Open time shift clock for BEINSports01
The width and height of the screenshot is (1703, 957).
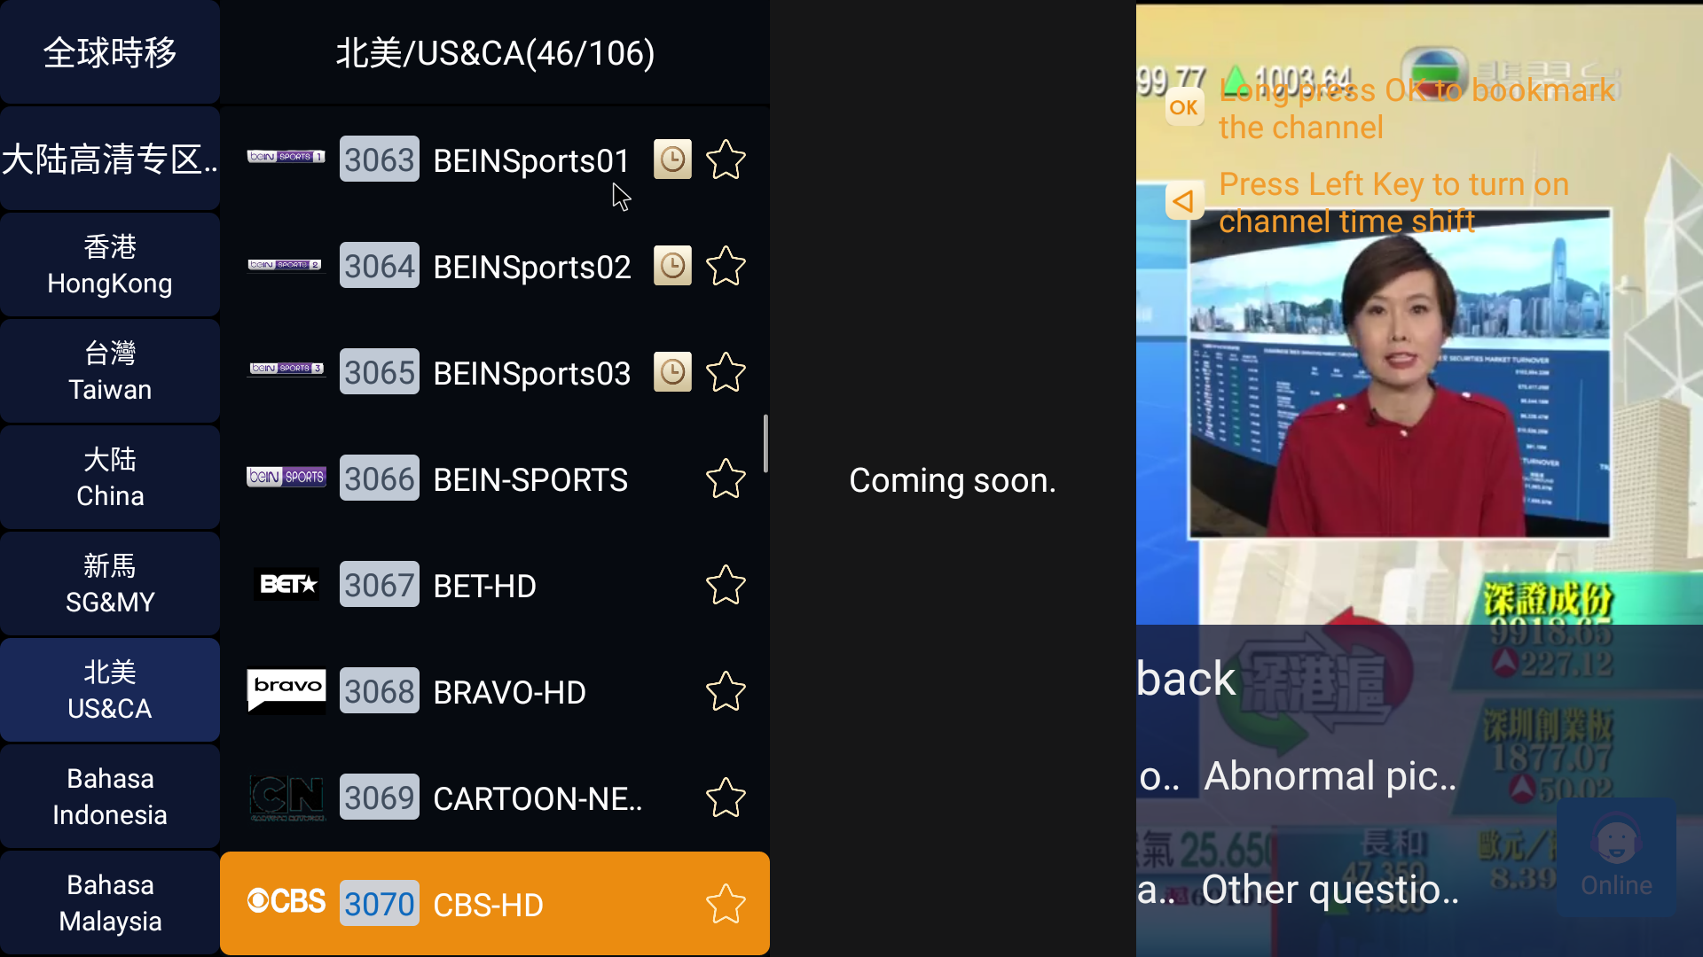(672, 159)
